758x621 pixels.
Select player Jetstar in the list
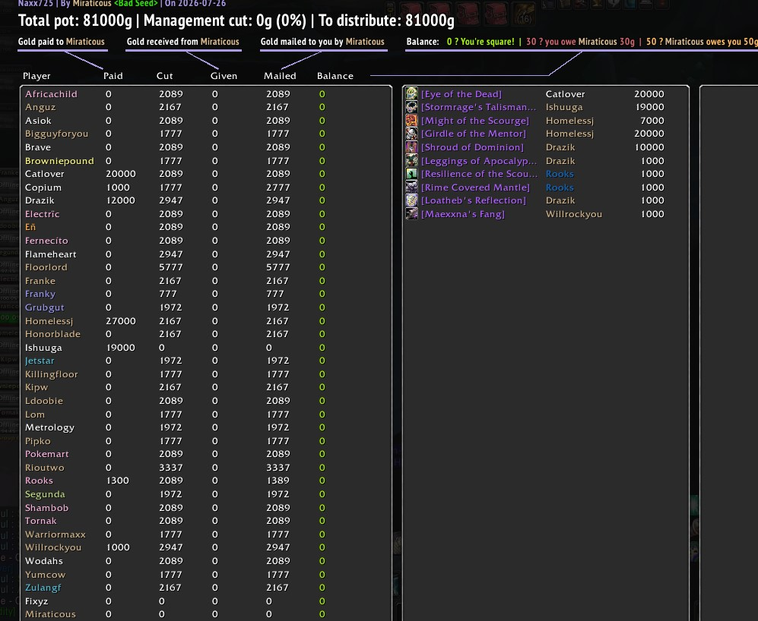click(40, 361)
